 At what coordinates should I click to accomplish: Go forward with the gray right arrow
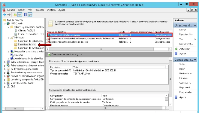9,15
